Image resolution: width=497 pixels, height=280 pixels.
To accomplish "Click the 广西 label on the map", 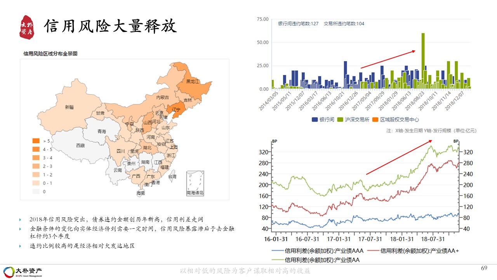I will pyautogui.click(x=136, y=176).
